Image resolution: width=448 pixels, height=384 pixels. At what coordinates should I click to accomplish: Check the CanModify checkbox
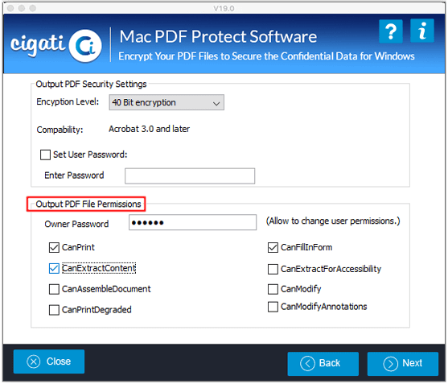coord(273,289)
